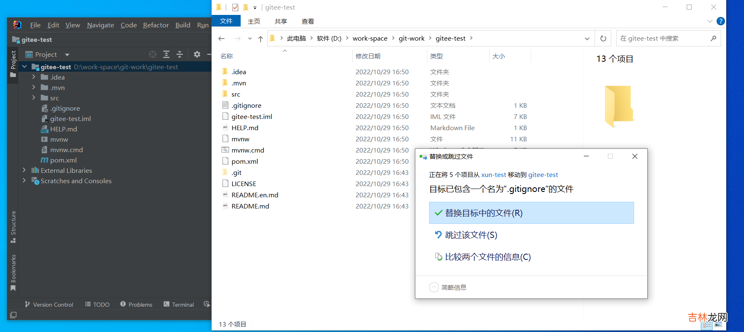This screenshot has width=744, height=332.
Task: Click the Collapse All icon in Project panel
Action: pos(180,54)
